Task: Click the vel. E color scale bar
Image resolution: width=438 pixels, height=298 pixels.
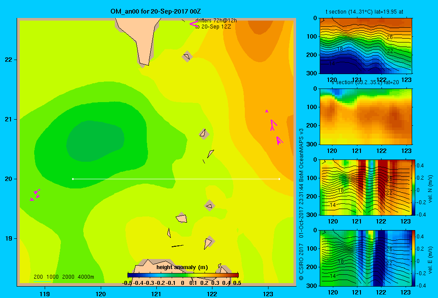Action: tap(414, 258)
